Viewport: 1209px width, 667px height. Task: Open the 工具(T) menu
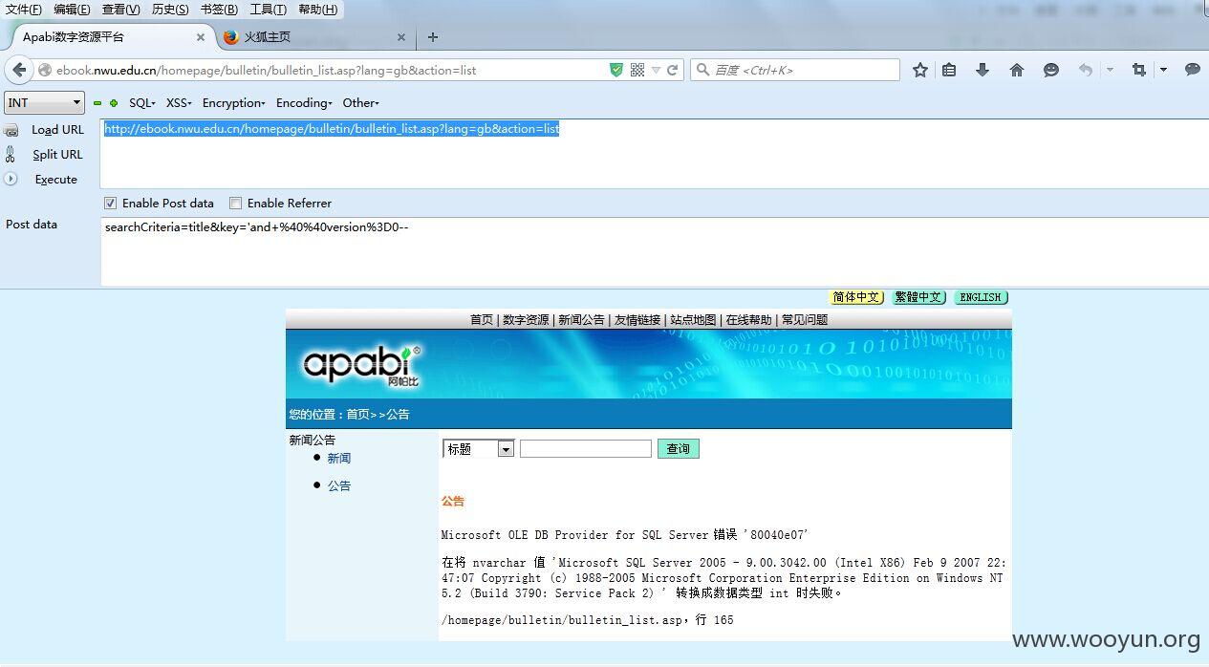point(268,10)
